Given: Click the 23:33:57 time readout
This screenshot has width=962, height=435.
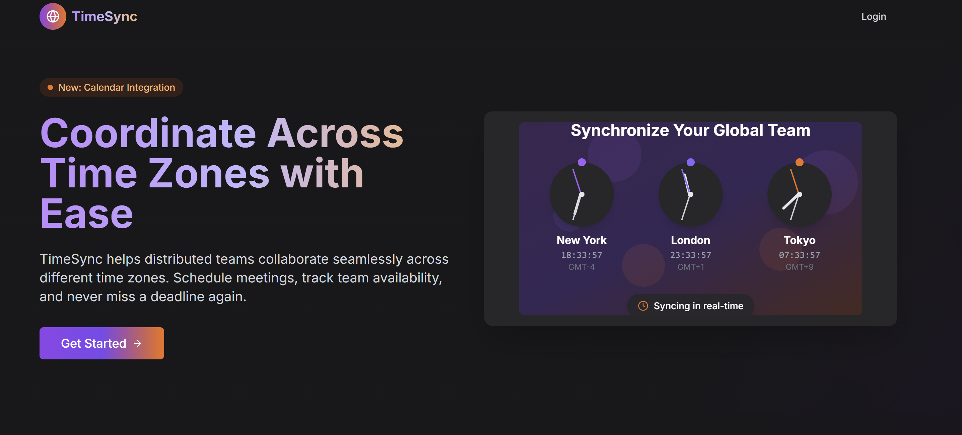Looking at the screenshot, I should [x=690, y=255].
